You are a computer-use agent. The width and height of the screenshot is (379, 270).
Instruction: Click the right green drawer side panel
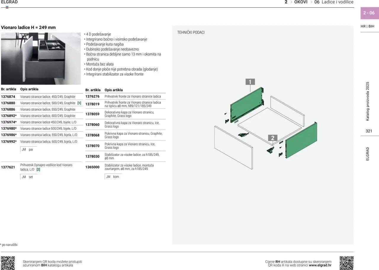(x=302, y=140)
